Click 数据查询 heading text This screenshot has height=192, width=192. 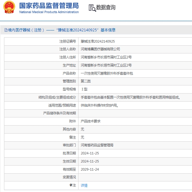[x=106, y=7]
